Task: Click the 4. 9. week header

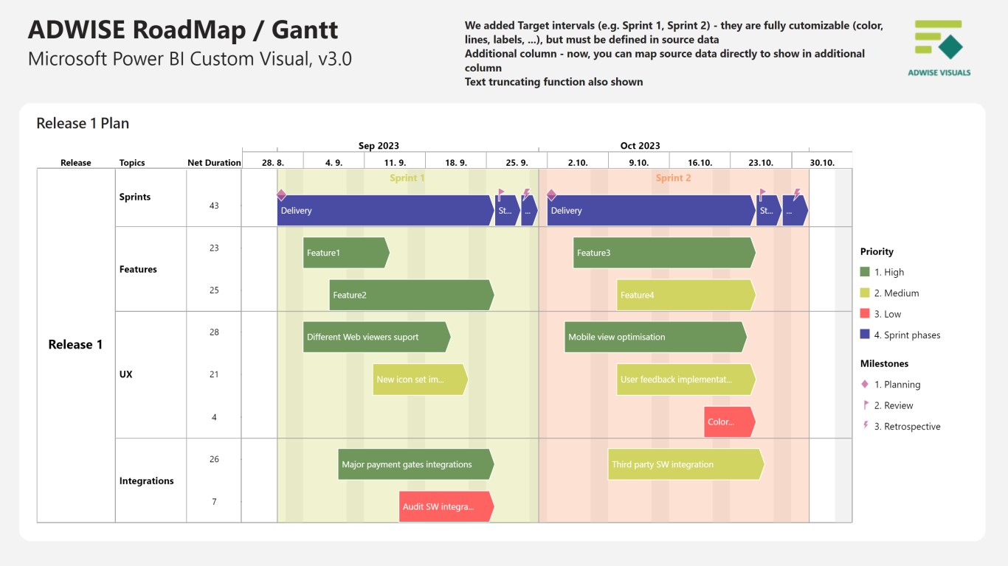Action: tap(334, 163)
